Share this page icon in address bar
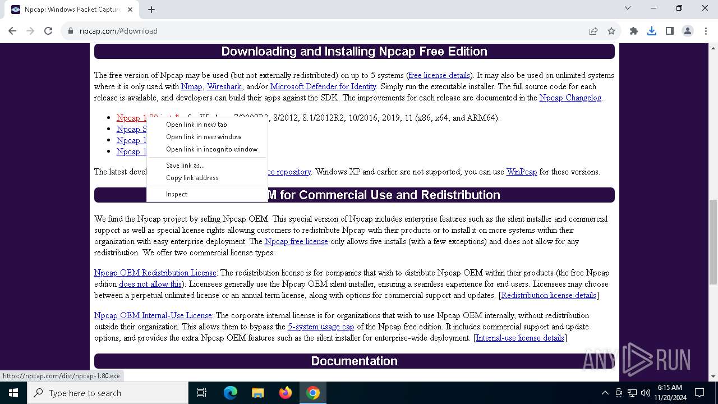 coord(593,31)
